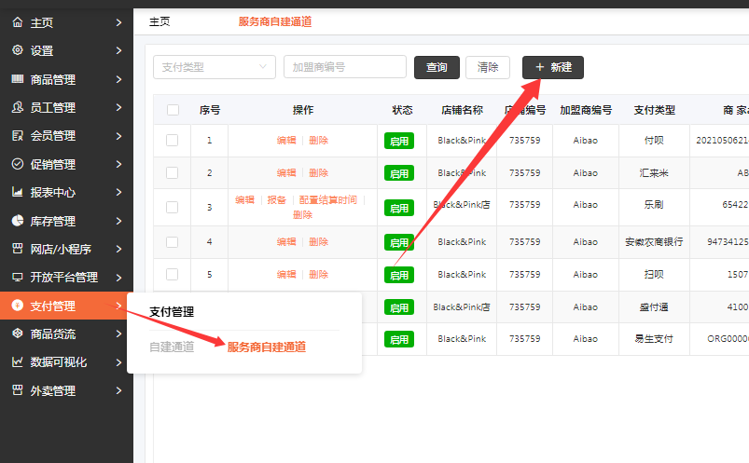
Task: Toggle the select-all checkbox in table header
Action: [x=173, y=110]
